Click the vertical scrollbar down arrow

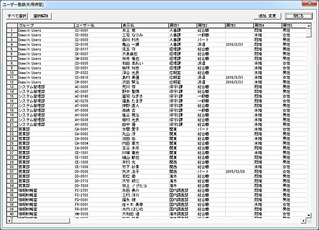pyautogui.click(x=309, y=215)
